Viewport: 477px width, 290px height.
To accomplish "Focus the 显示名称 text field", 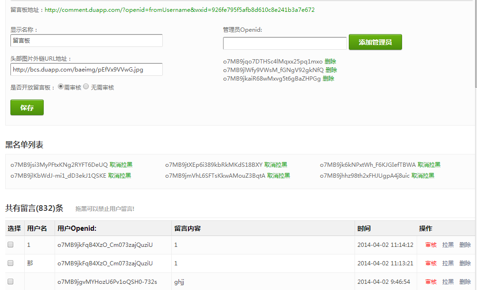I will (86, 41).
